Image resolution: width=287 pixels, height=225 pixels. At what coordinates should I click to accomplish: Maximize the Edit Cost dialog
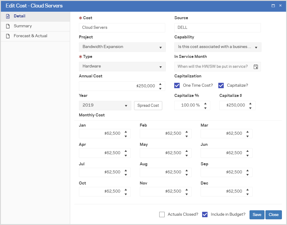(x=273, y=6)
